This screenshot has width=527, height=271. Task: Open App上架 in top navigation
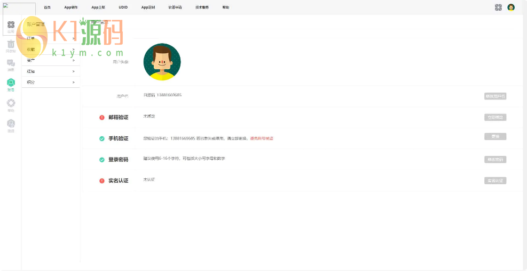98,7
